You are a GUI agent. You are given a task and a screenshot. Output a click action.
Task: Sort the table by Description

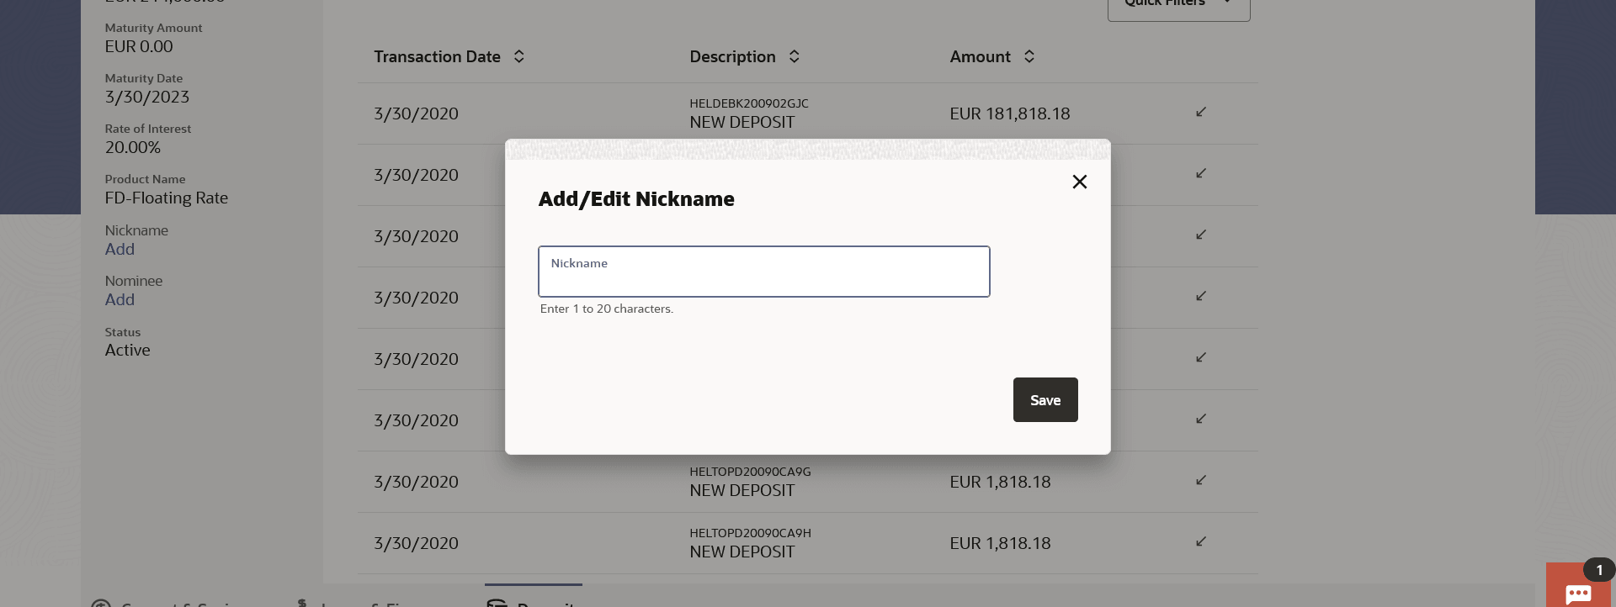794,56
